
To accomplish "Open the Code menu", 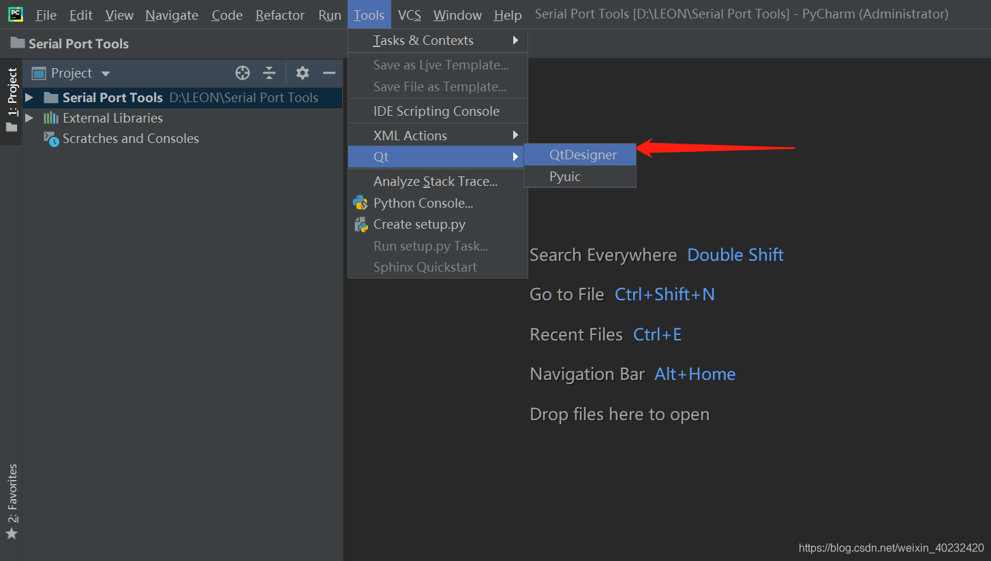I will (x=227, y=15).
